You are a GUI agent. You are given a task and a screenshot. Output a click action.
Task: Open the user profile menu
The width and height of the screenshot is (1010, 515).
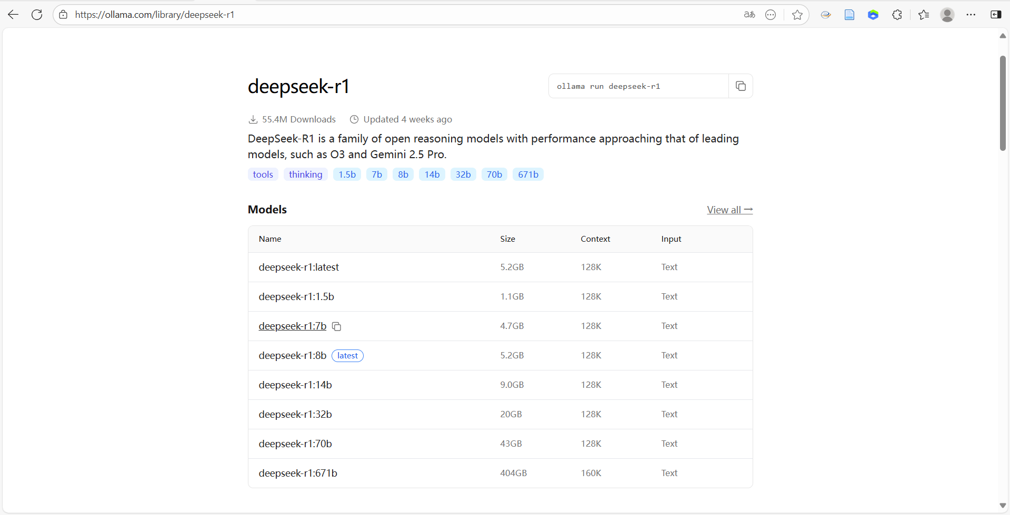[947, 15]
